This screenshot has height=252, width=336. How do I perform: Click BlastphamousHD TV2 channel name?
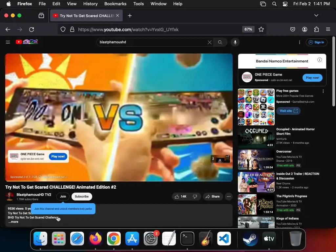(x=34, y=195)
